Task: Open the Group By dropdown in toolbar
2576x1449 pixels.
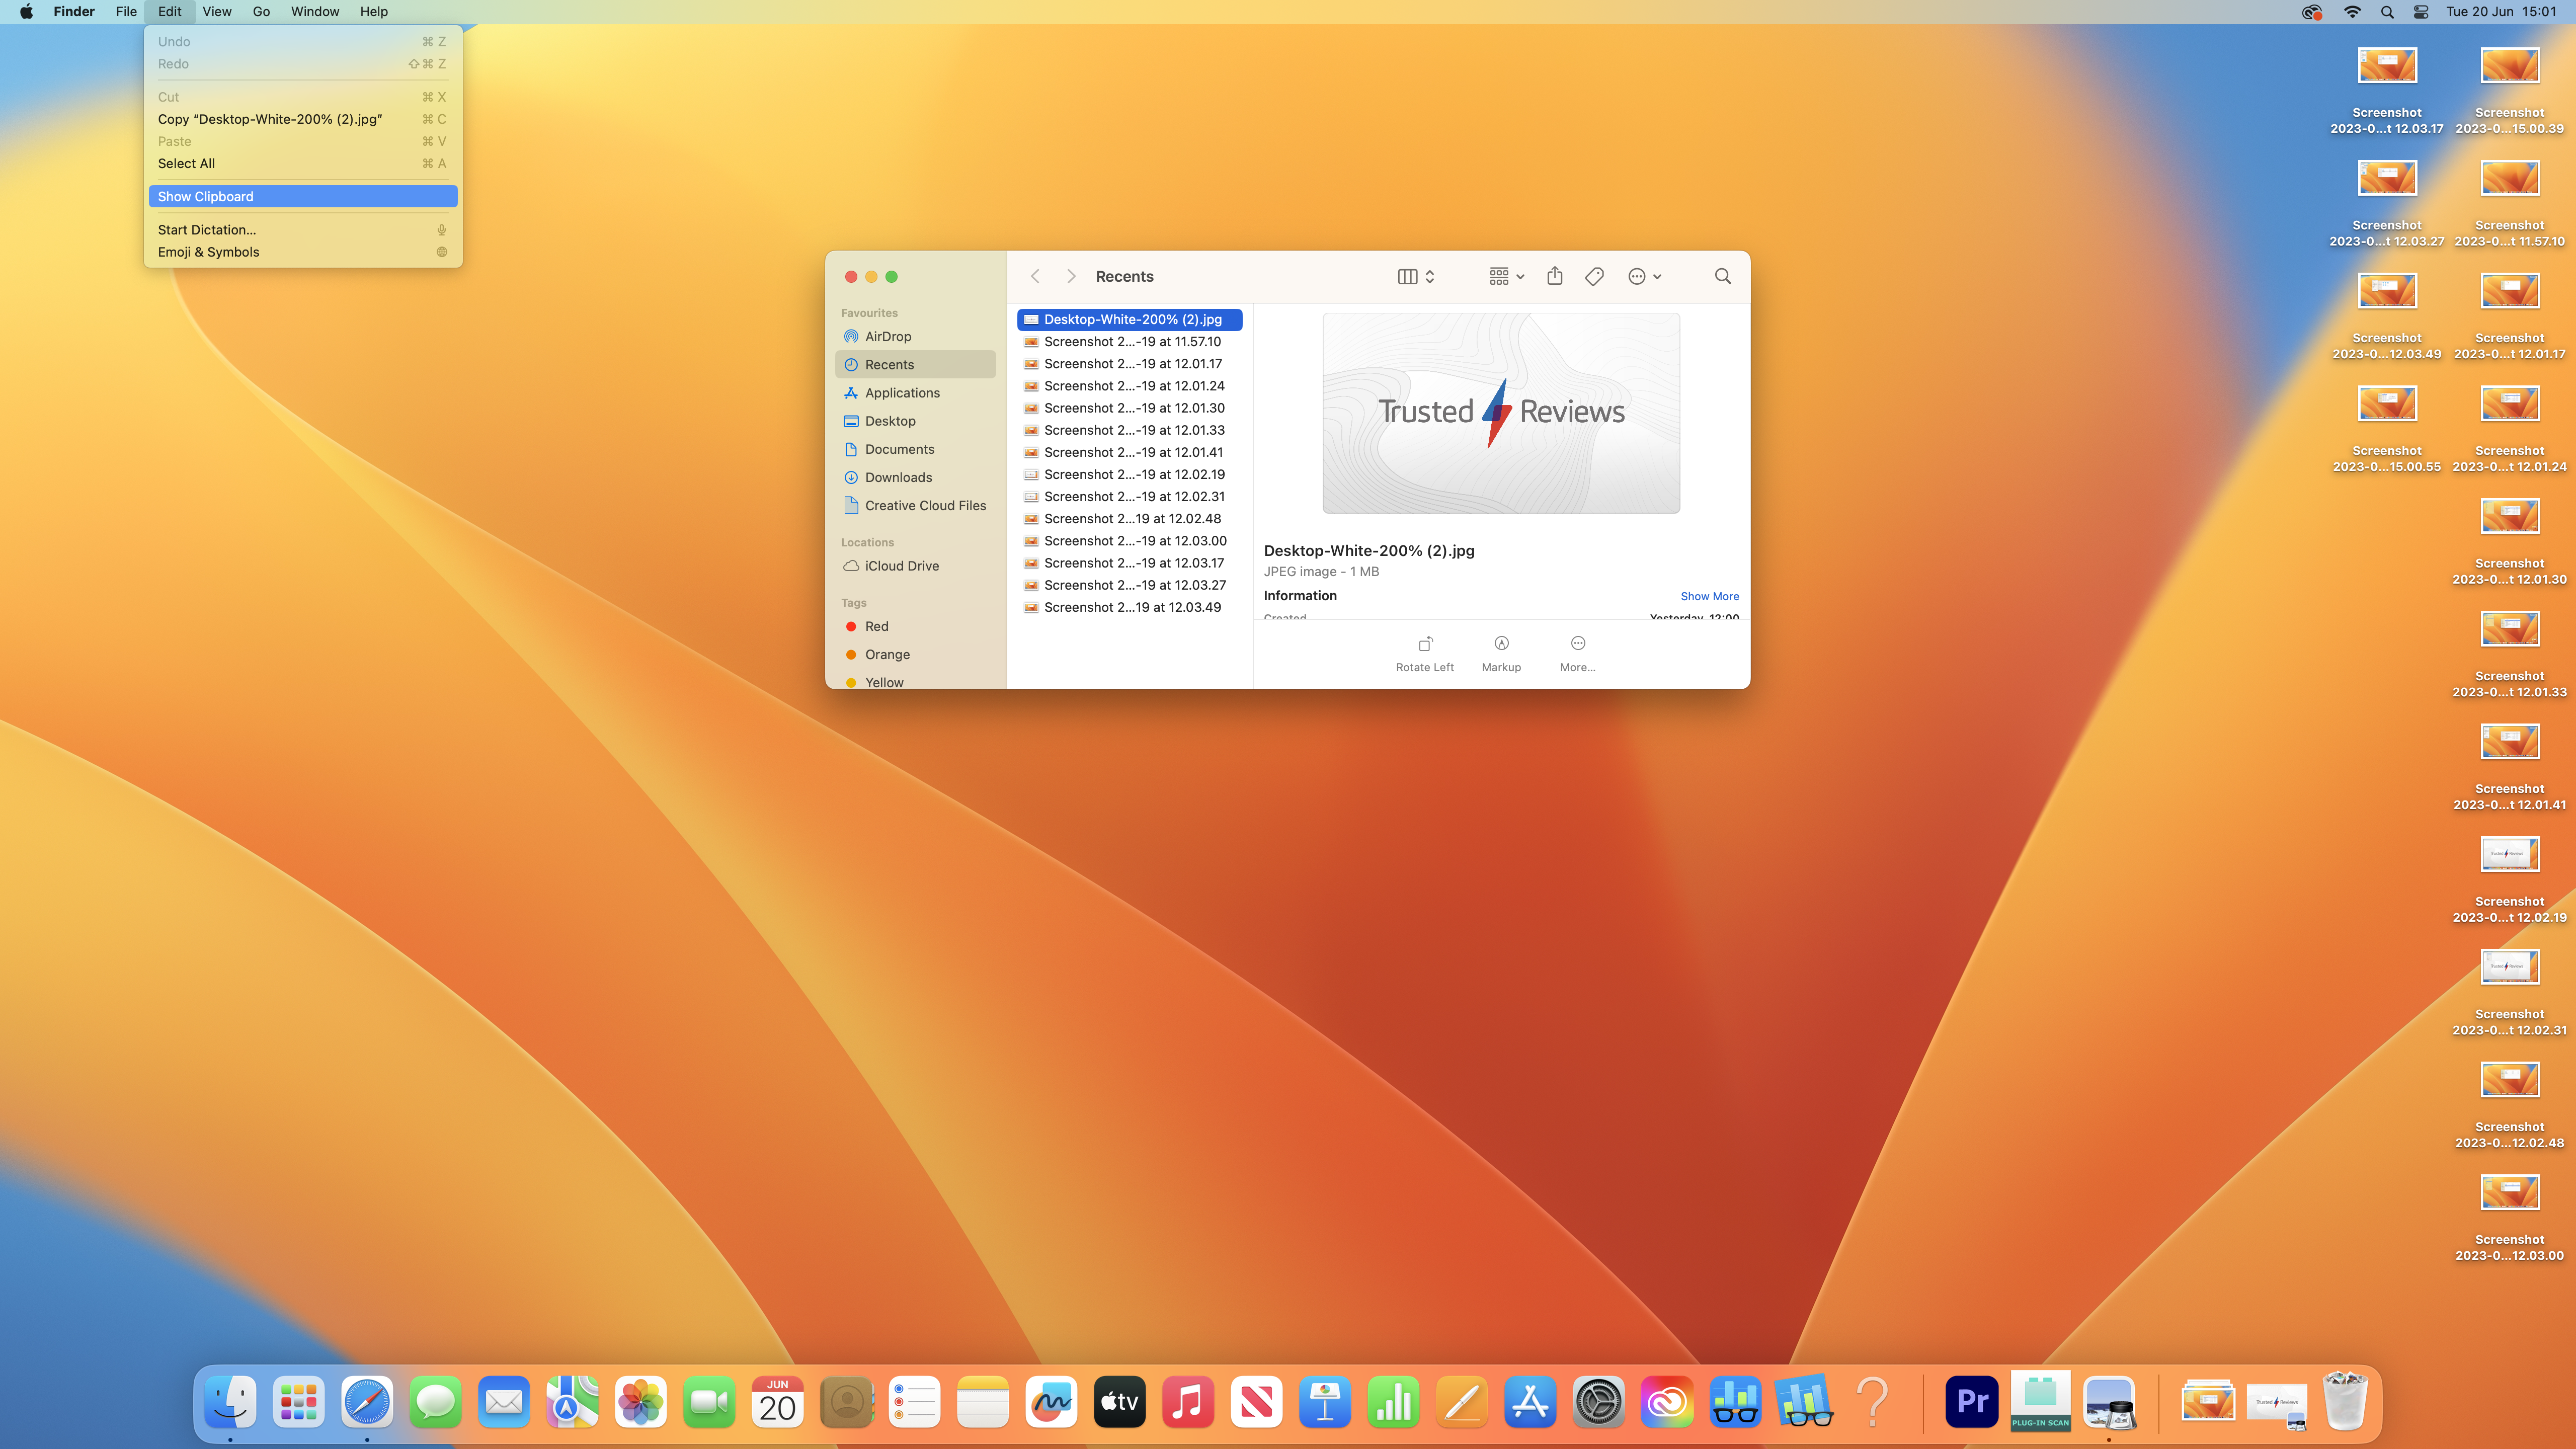Action: (1506, 276)
